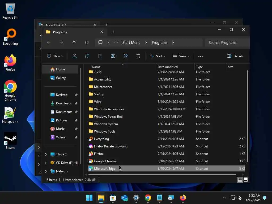272x204 pixels.
Task: Select Home in navigation pane
Action: click(60, 69)
